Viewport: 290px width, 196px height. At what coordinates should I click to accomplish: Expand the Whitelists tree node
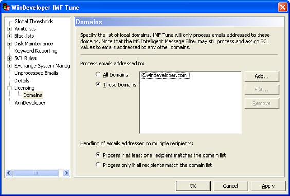(10, 29)
